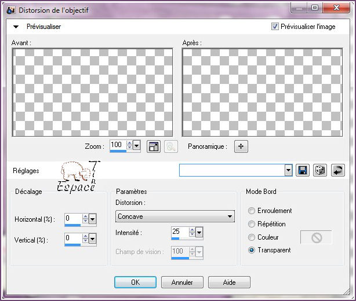
Task: Click the Après preview pane
Action: click(262, 93)
